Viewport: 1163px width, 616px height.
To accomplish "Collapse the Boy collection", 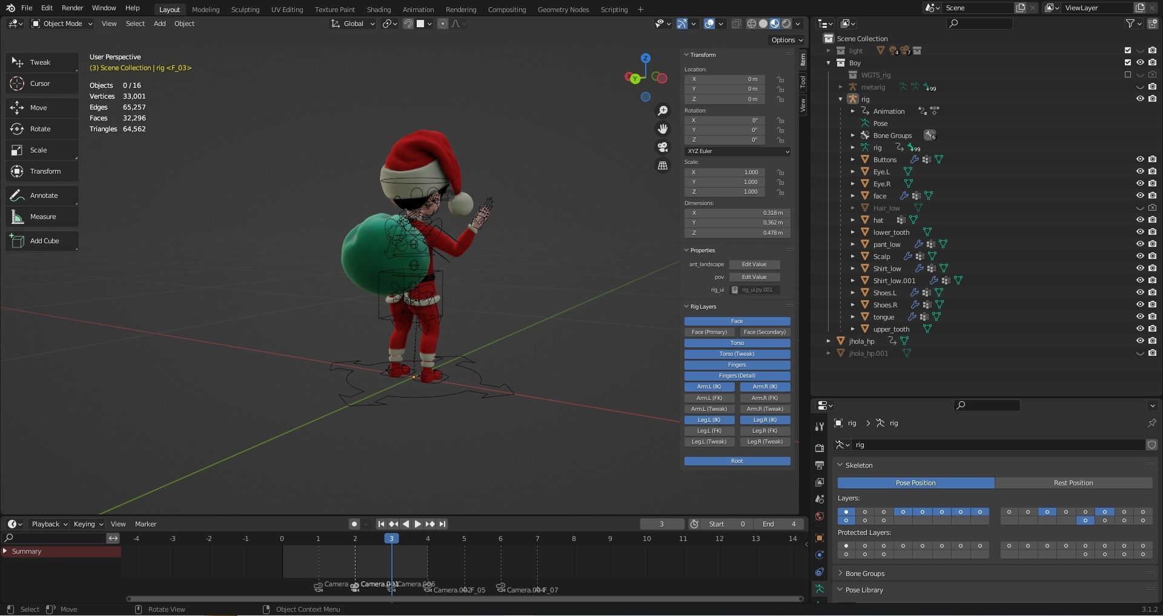I will pos(829,63).
